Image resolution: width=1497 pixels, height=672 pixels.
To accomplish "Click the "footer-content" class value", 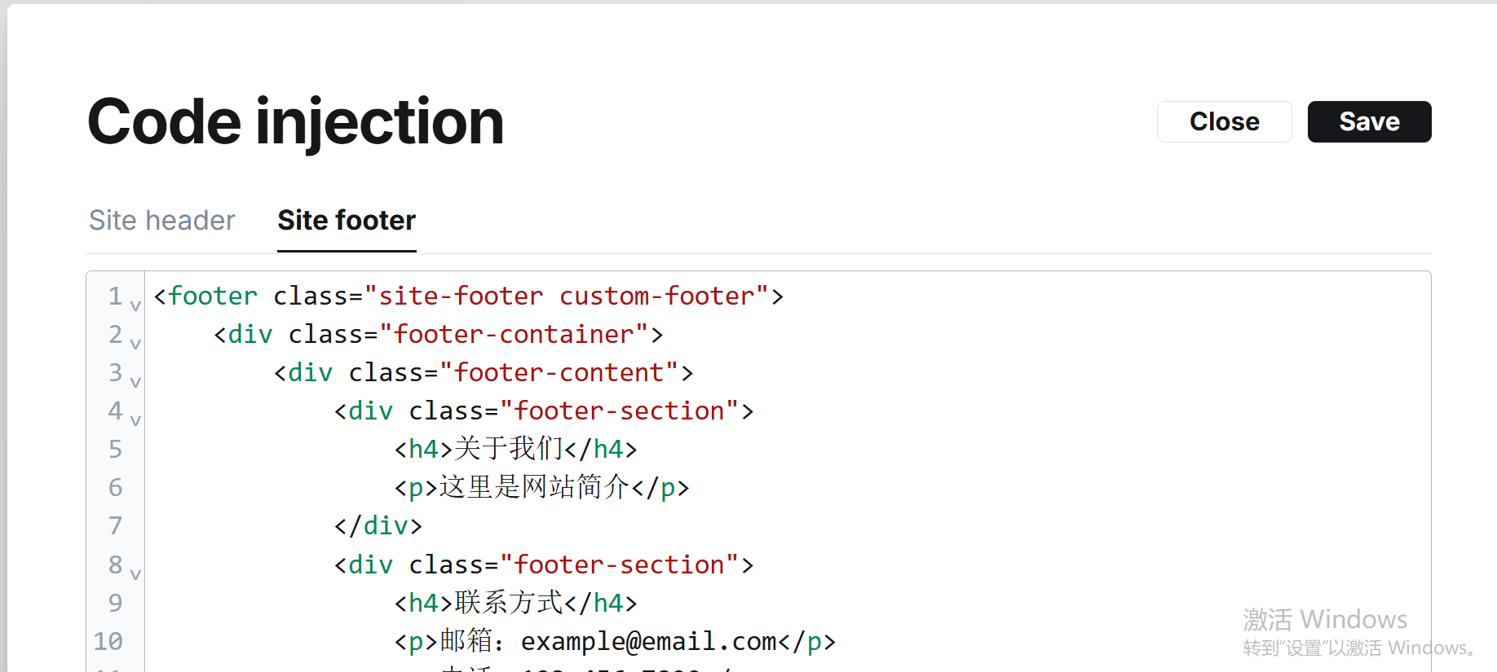I will click(559, 372).
